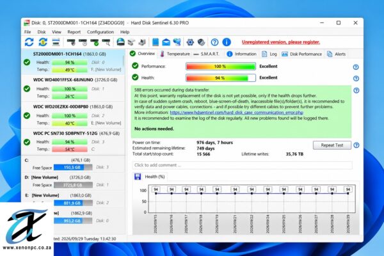This screenshot has width=384, height=256.
Task: Click the Repeat Test button
Action: coord(332,145)
